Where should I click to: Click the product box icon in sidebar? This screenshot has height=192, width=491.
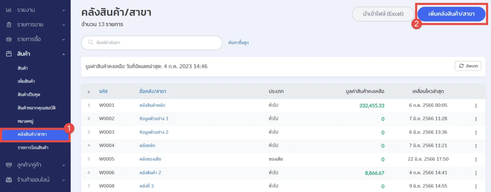point(9,54)
